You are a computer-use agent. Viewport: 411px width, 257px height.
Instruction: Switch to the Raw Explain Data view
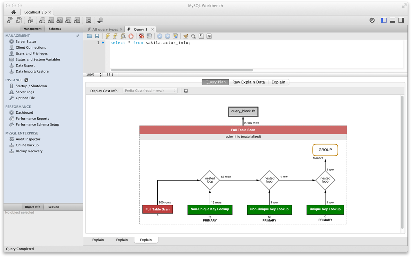pos(248,82)
